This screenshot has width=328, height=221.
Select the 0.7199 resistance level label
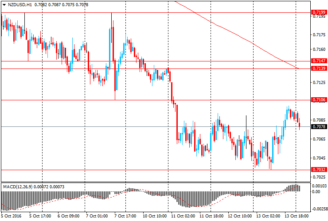[319, 12]
